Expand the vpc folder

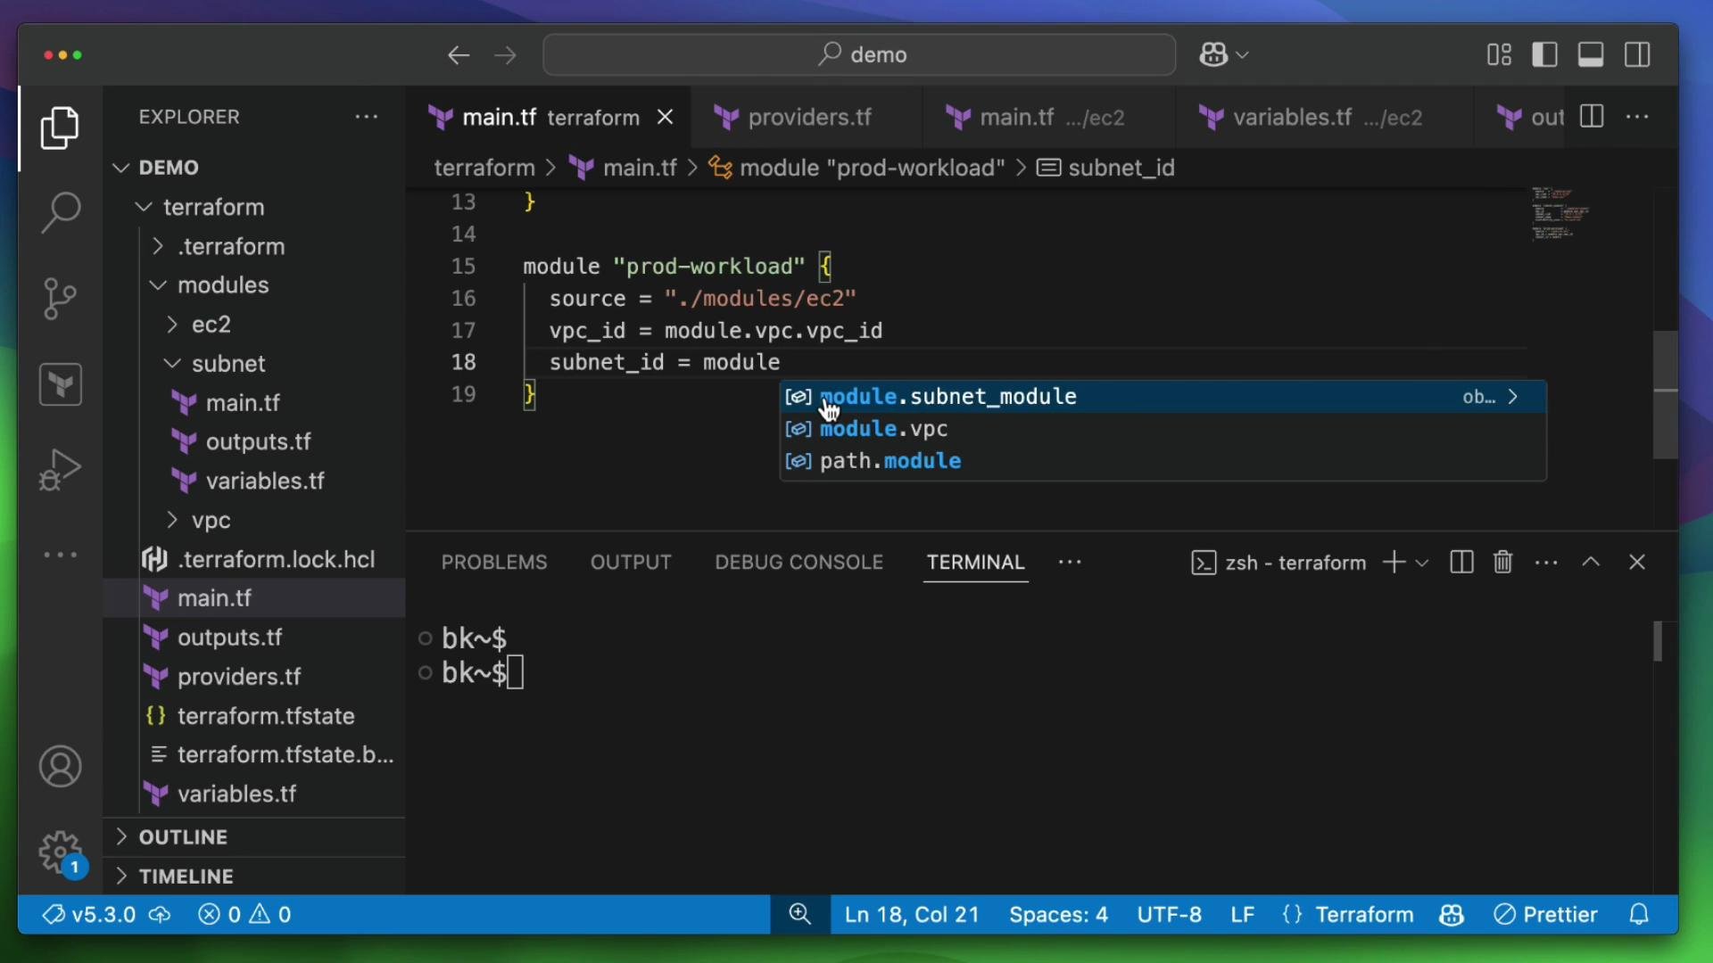(x=254, y=520)
